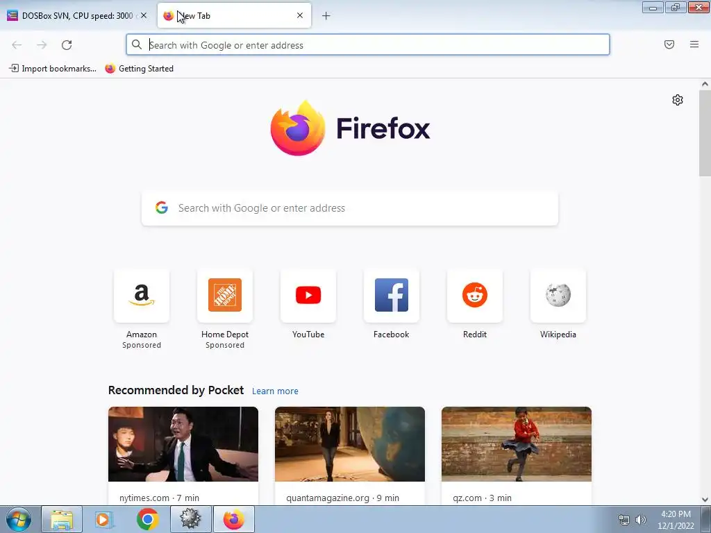Screen dimensions: 711x533
Task: Click the Amazon label under tile
Action: click(x=142, y=335)
